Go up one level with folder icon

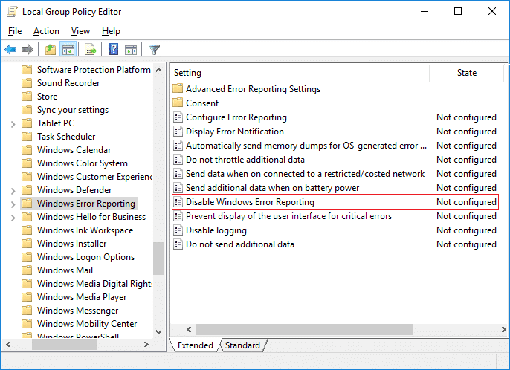click(x=51, y=50)
